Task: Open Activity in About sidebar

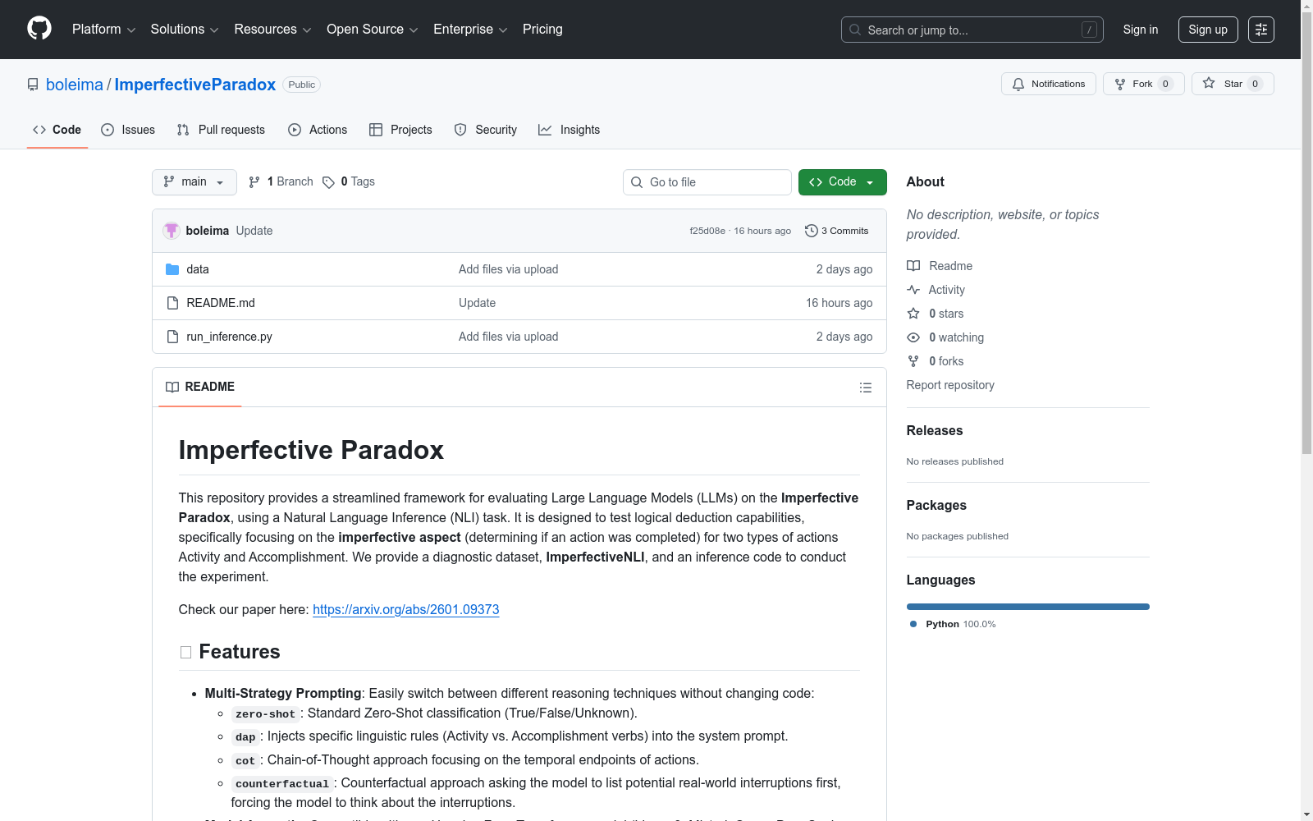Action: [x=936, y=290]
